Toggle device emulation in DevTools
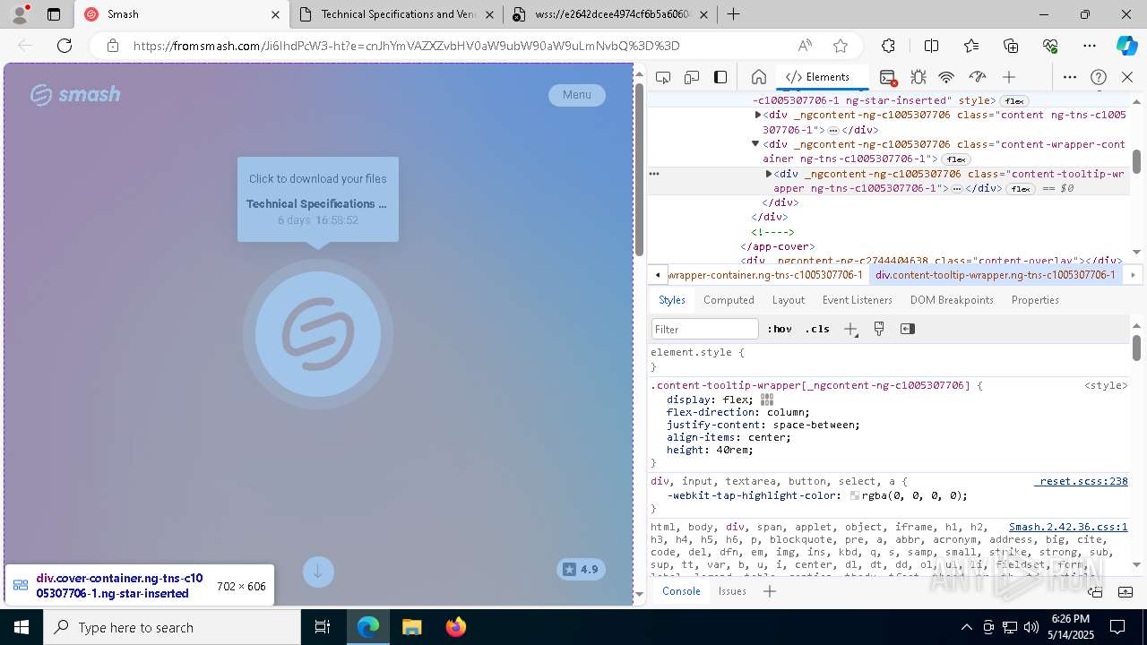The height and width of the screenshot is (645, 1147). tap(692, 77)
